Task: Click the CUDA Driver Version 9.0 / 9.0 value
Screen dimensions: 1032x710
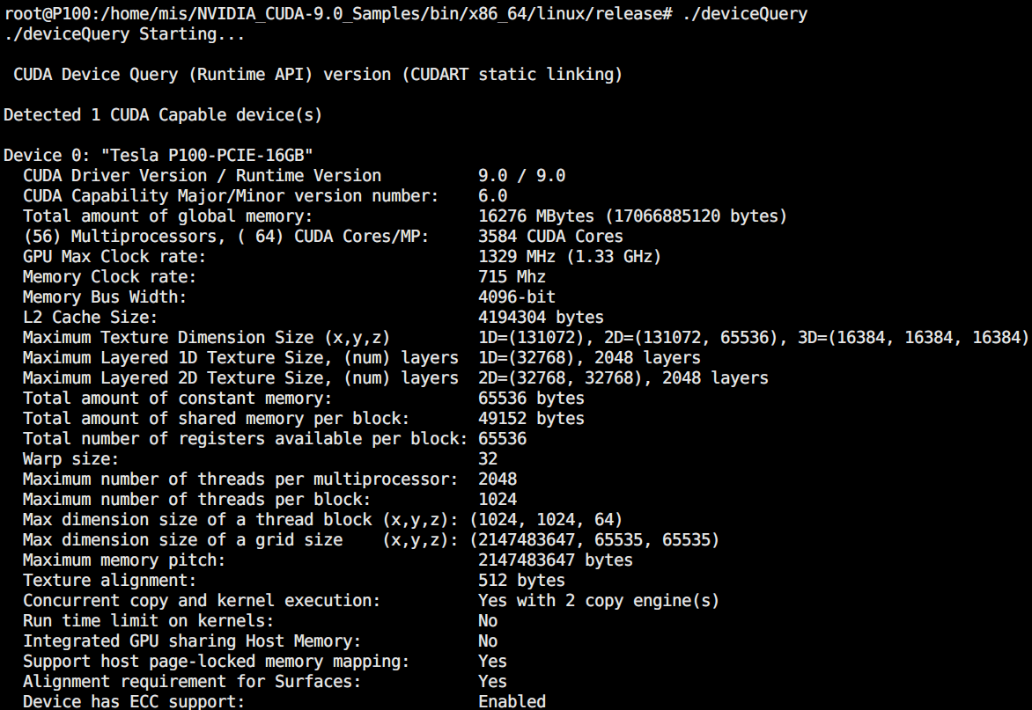Action: click(522, 176)
